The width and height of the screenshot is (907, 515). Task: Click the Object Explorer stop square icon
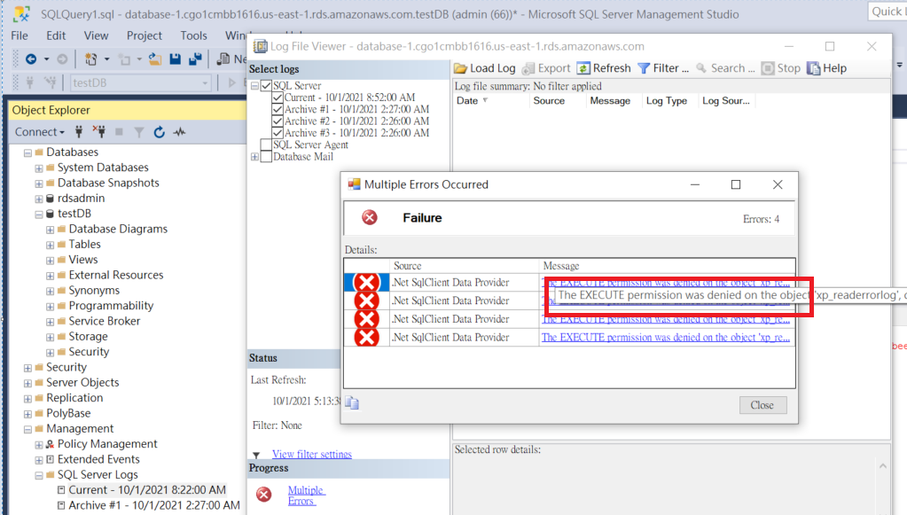click(x=119, y=132)
